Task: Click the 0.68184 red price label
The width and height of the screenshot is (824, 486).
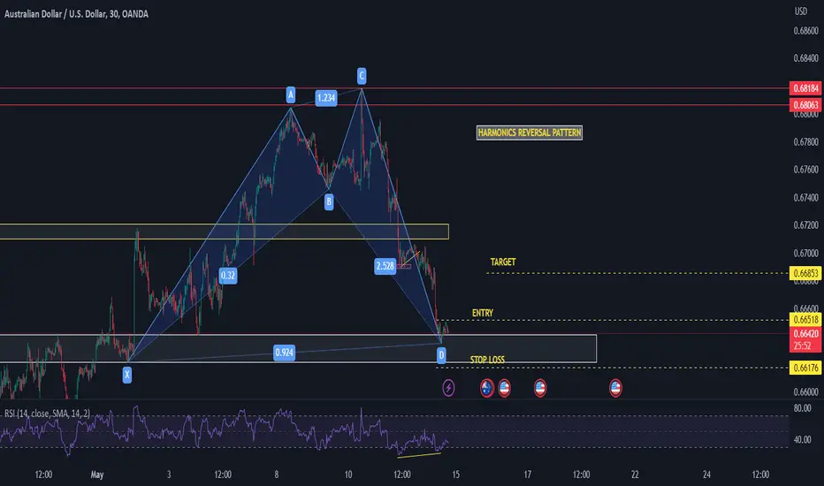Action: point(805,88)
